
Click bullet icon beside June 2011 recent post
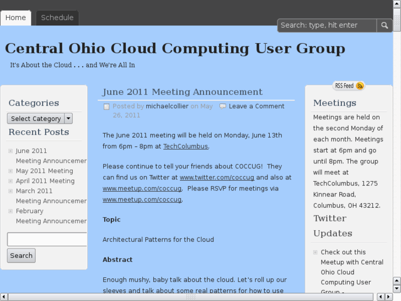tap(10, 151)
